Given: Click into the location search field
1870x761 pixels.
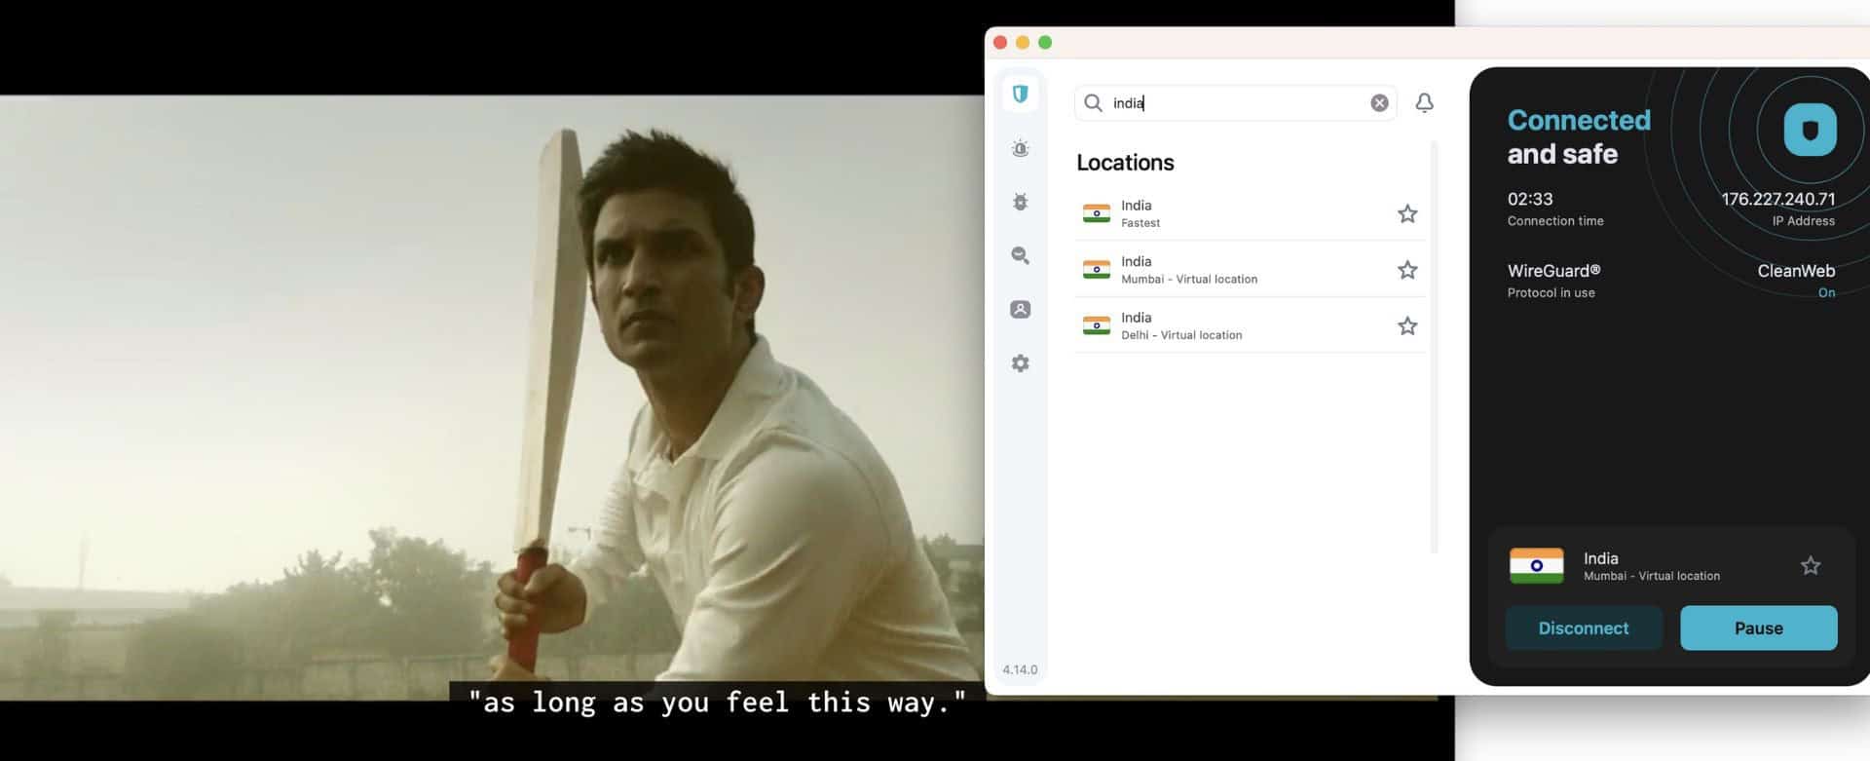Looking at the screenshot, I should point(1237,103).
